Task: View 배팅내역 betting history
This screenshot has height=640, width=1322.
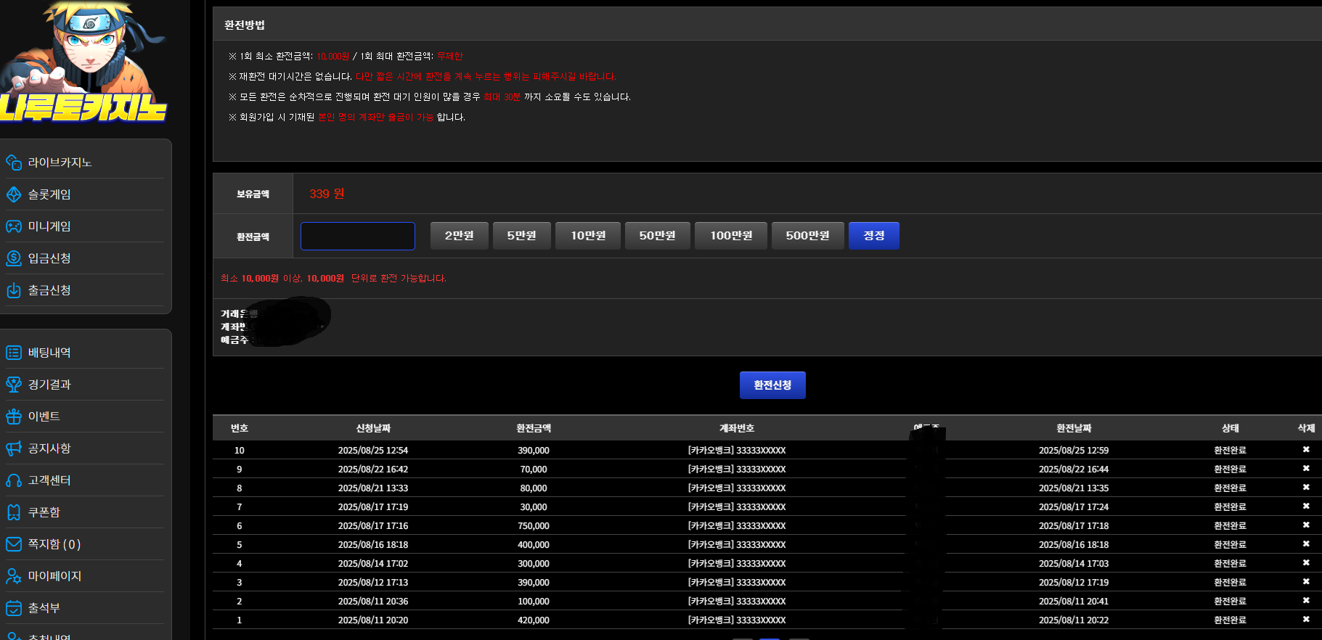Action: [x=49, y=353]
